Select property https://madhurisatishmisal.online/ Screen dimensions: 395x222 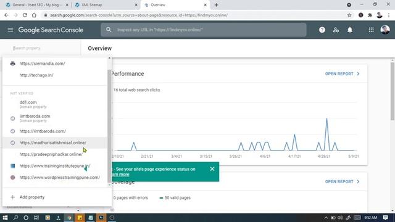55,142
